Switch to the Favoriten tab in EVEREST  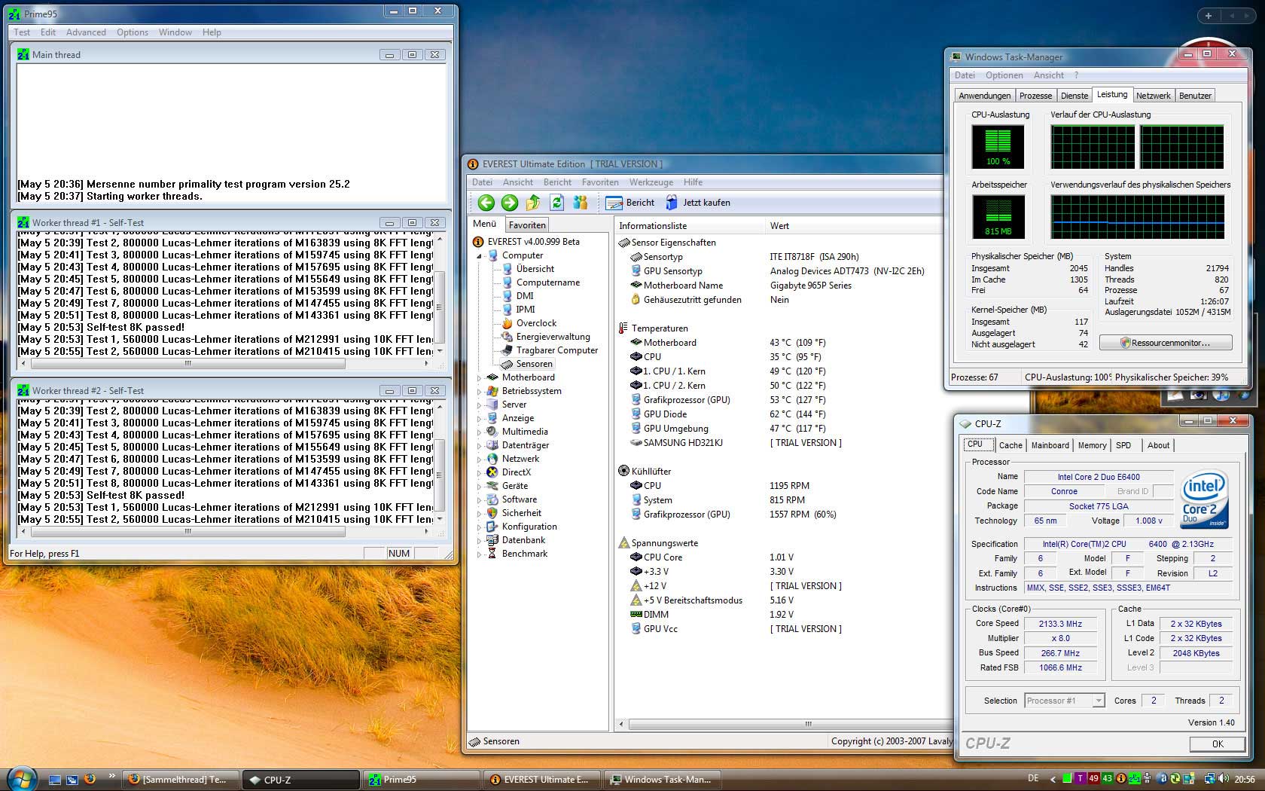coord(527,225)
